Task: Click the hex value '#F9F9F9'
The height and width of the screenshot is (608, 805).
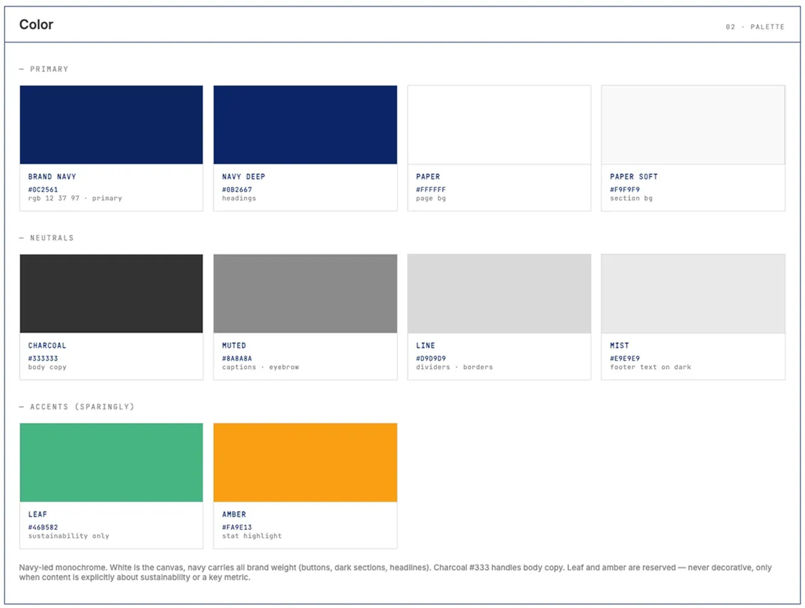Action: 625,190
